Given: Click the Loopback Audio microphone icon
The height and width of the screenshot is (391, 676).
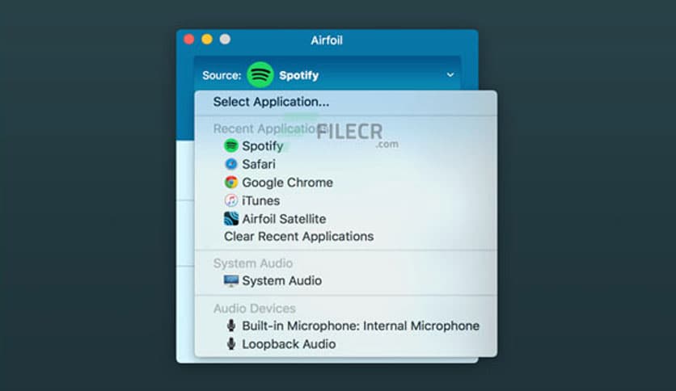Looking at the screenshot, I should [x=231, y=343].
